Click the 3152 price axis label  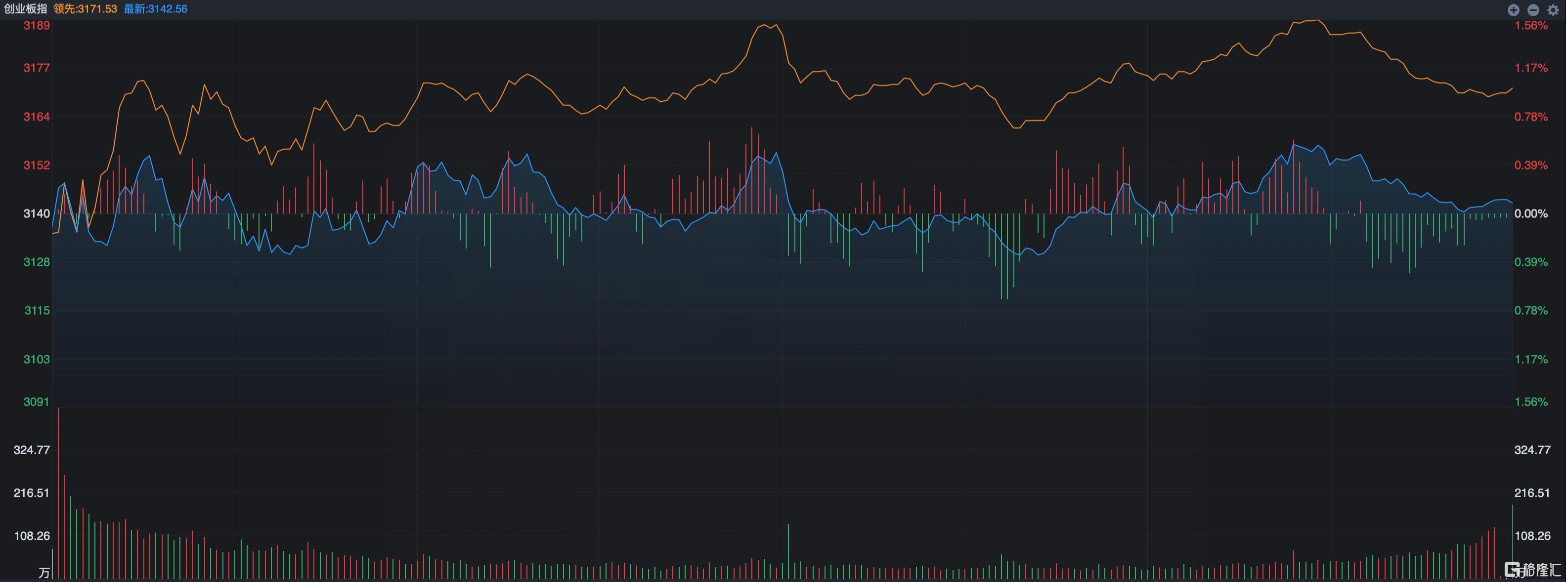(x=37, y=165)
